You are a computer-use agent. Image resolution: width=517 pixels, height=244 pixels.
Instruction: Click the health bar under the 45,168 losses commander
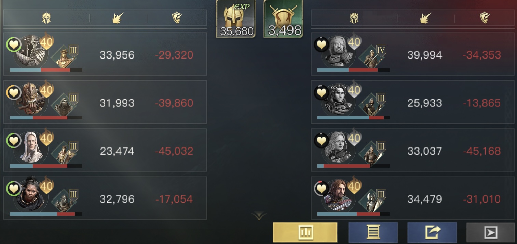point(354,166)
